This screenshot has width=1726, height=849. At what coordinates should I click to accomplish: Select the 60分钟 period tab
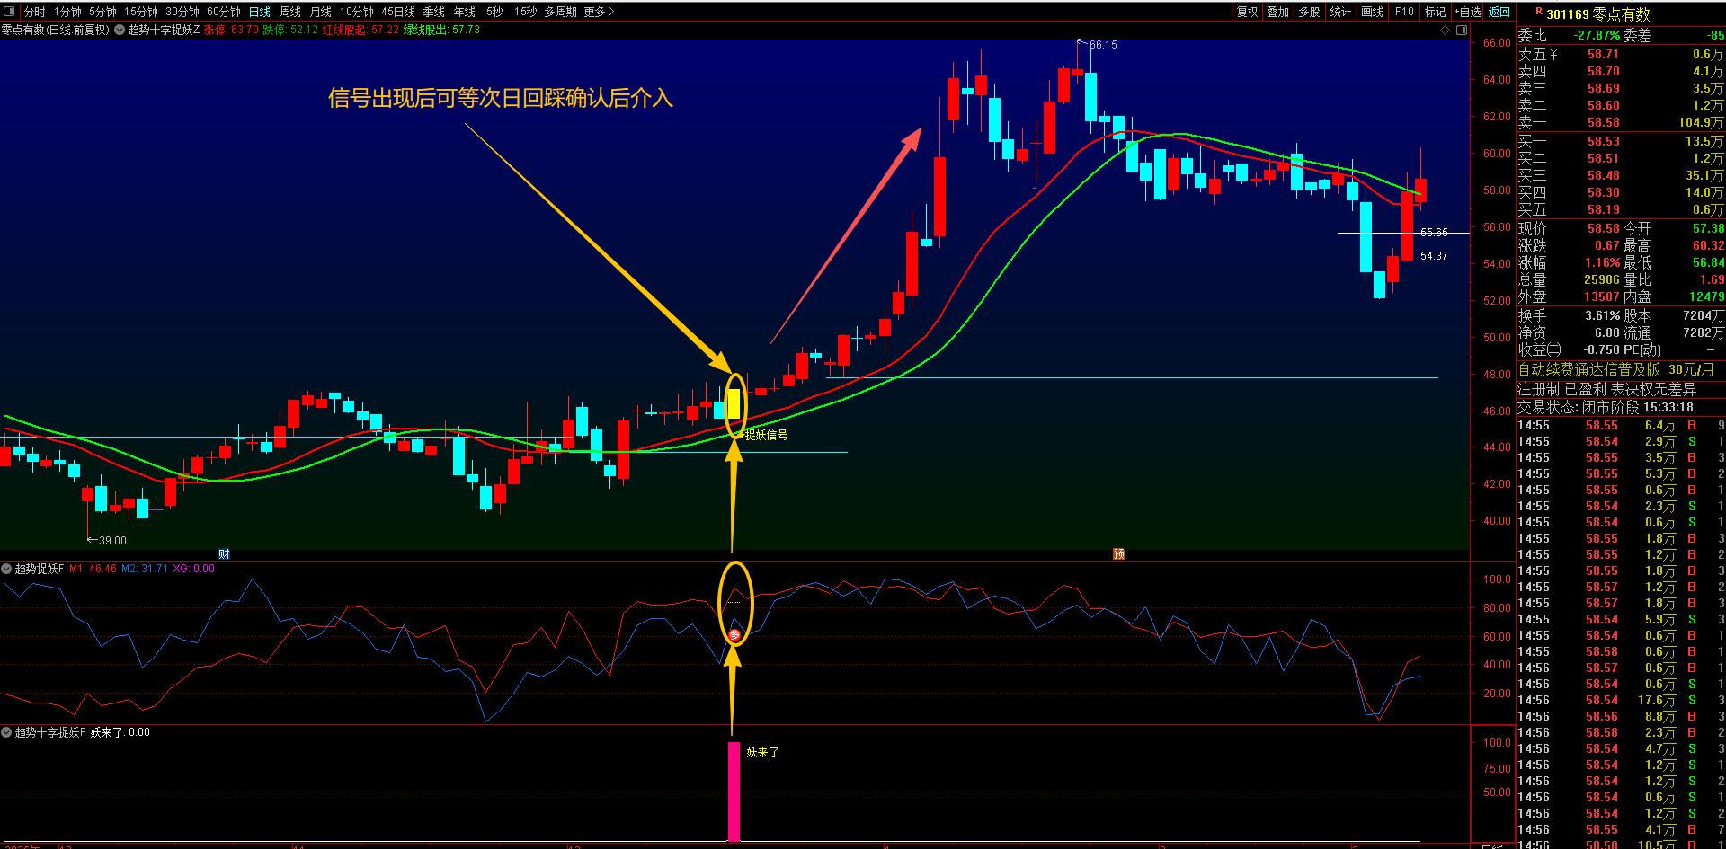(224, 12)
